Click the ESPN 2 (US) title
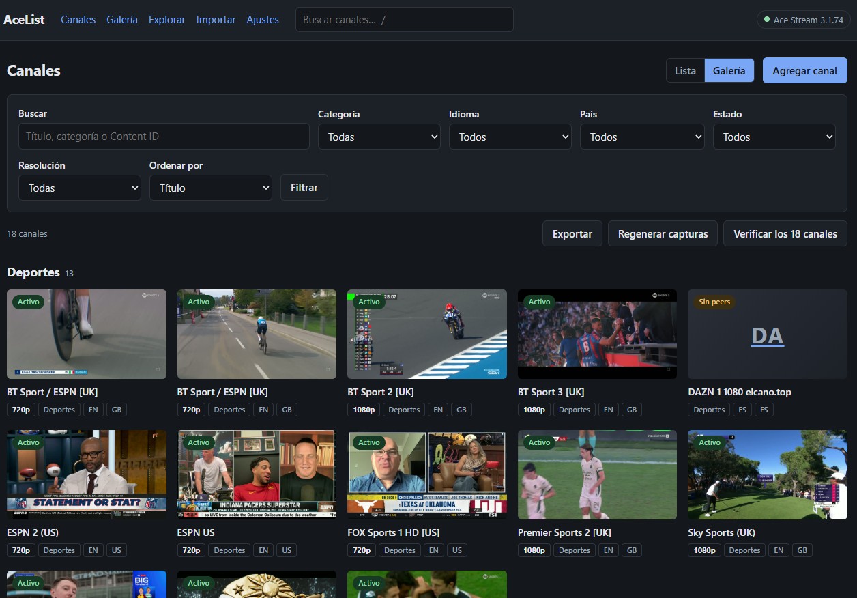Image resolution: width=857 pixels, height=598 pixels. [x=33, y=532]
